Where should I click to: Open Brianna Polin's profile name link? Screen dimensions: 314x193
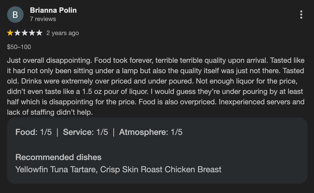[53, 10]
